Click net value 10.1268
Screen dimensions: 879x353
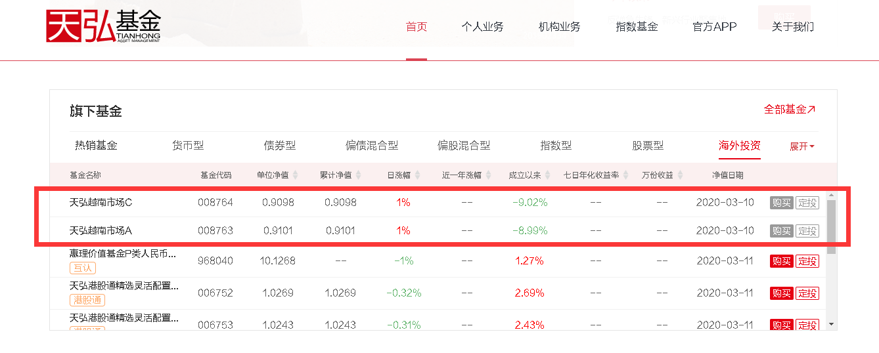[278, 260]
